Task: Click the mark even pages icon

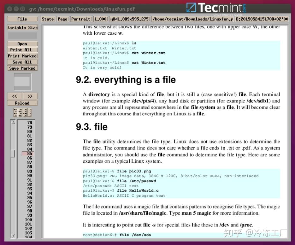Action: pos(20,113)
